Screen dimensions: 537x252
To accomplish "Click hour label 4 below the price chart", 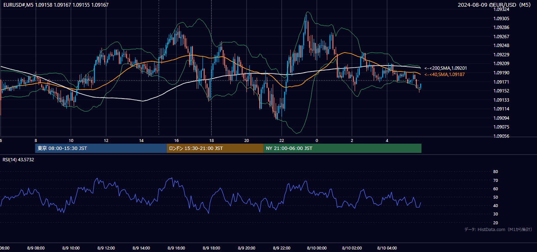I will 387,141.
